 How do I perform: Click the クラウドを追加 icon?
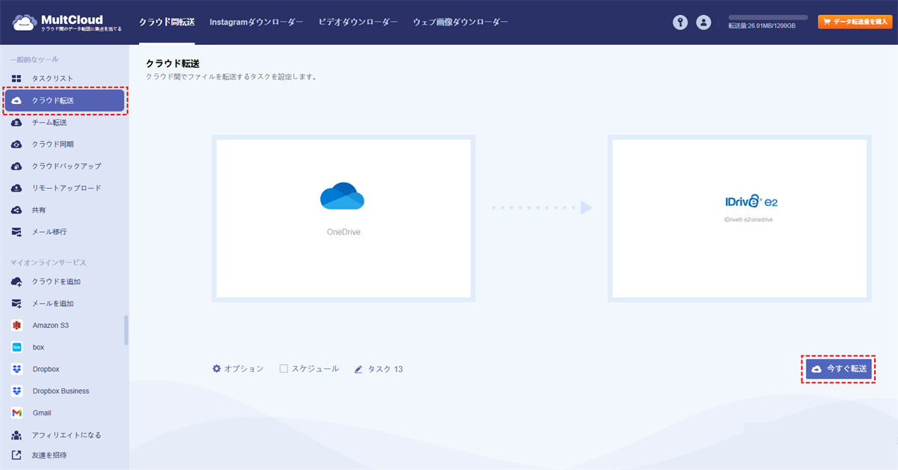(x=16, y=281)
